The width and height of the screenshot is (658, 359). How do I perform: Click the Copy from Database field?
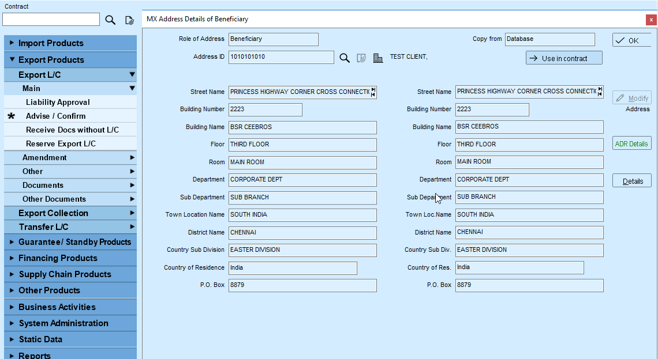(x=549, y=39)
